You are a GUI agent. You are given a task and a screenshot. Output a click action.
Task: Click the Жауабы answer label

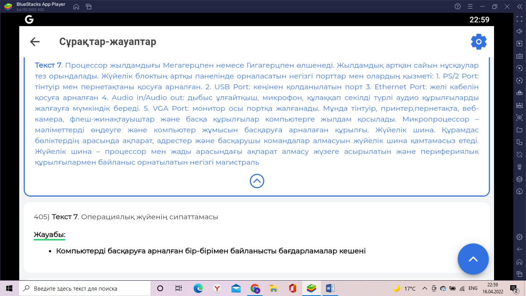coord(49,235)
